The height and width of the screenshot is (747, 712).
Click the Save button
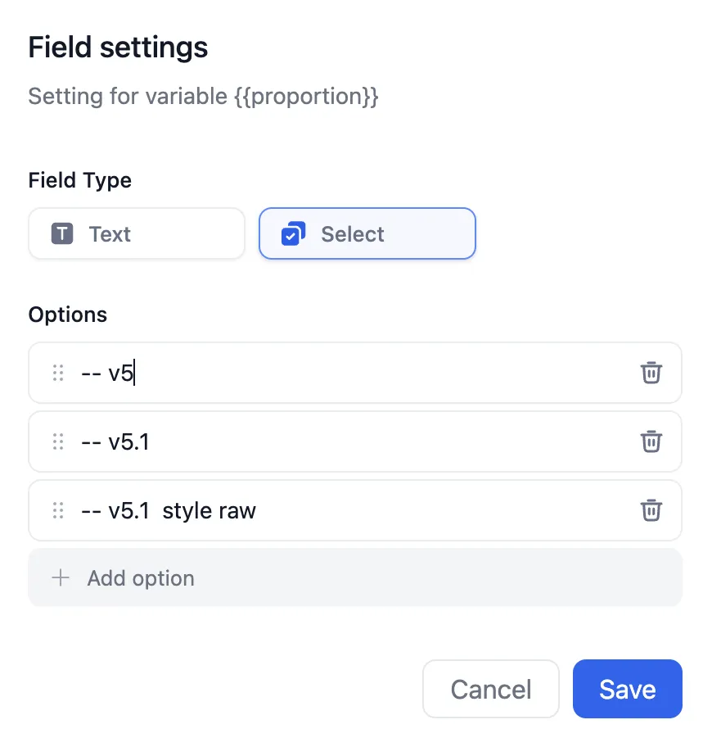pos(627,689)
